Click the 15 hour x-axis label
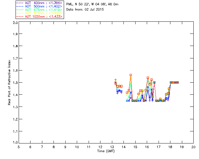This screenshot has height=159, width=199. [x=135, y=147]
